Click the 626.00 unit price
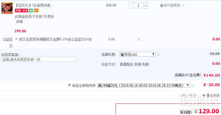The width and height of the screenshot is (221, 115). pyautogui.click(x=111, y=5)
